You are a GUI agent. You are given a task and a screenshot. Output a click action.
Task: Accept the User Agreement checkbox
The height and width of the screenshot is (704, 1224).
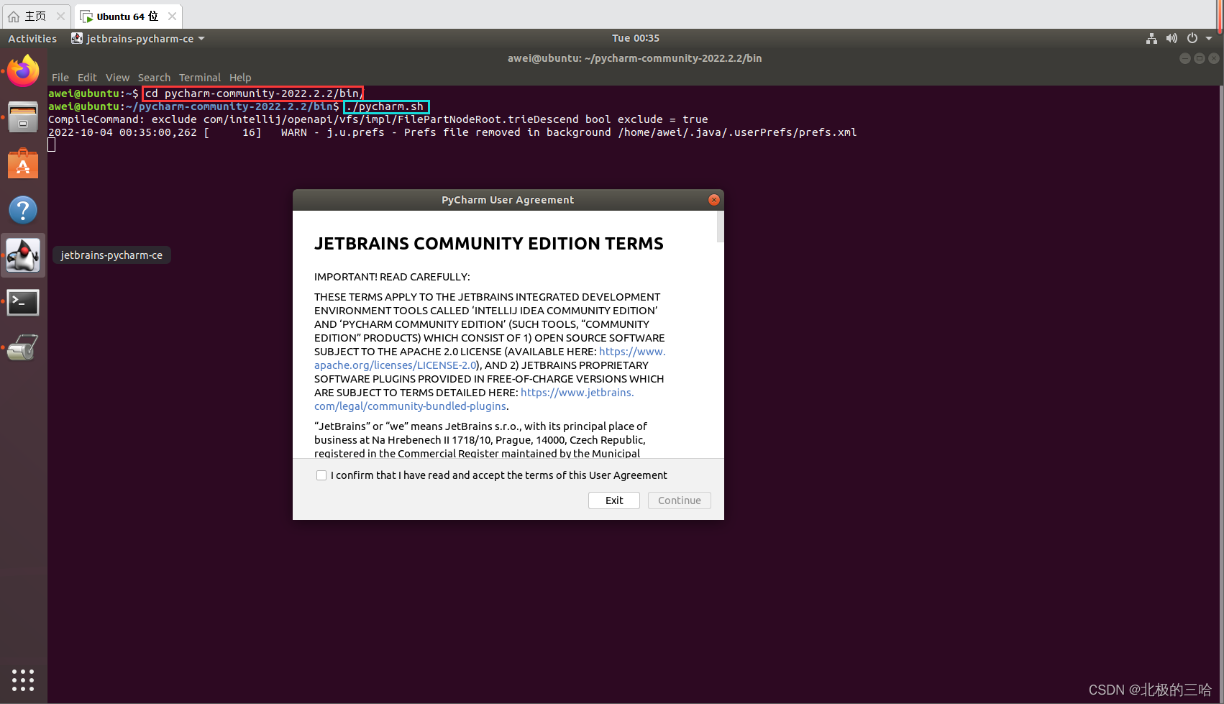(x=321, y=475)
